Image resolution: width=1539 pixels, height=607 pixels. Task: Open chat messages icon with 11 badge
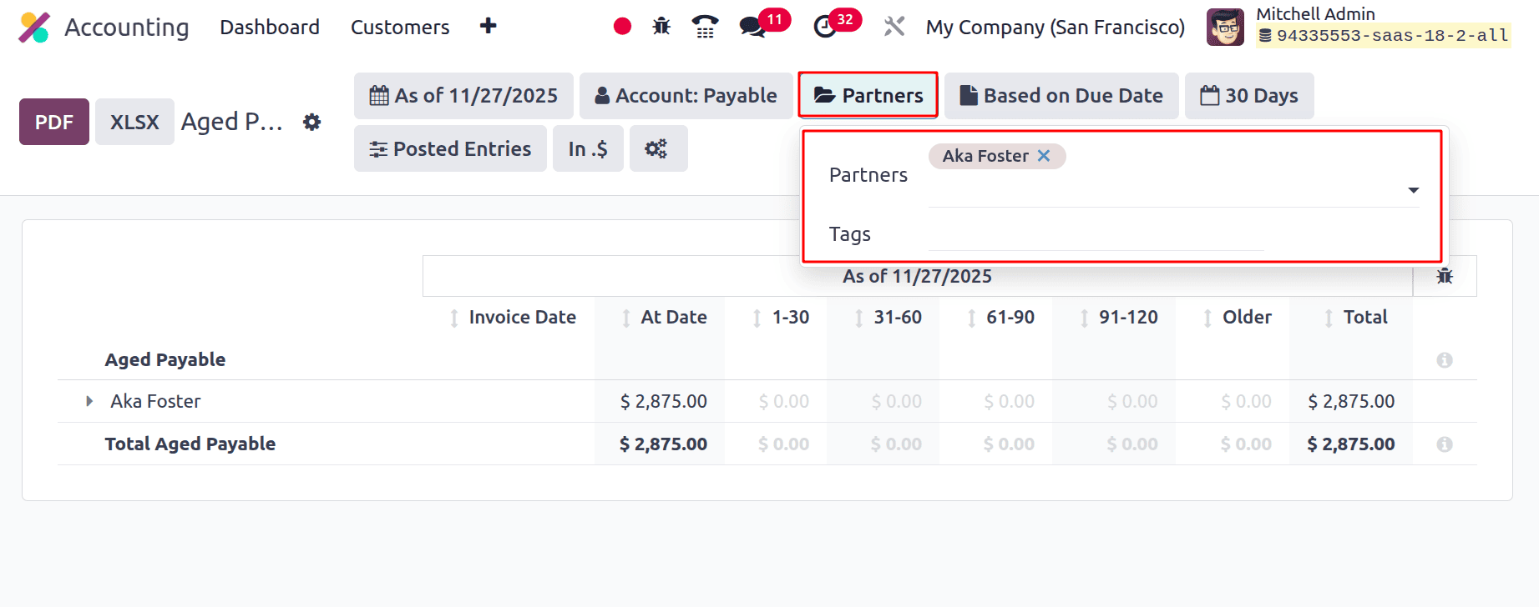click(752, 27)
